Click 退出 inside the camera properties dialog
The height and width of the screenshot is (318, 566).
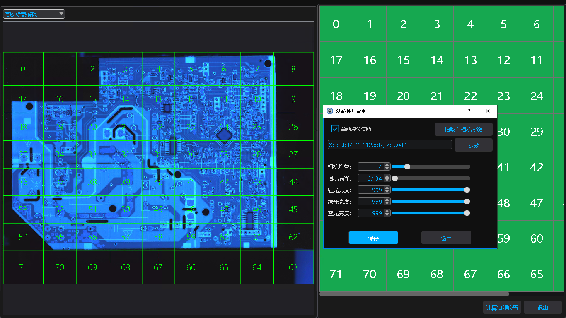click(x=446, y=238)
